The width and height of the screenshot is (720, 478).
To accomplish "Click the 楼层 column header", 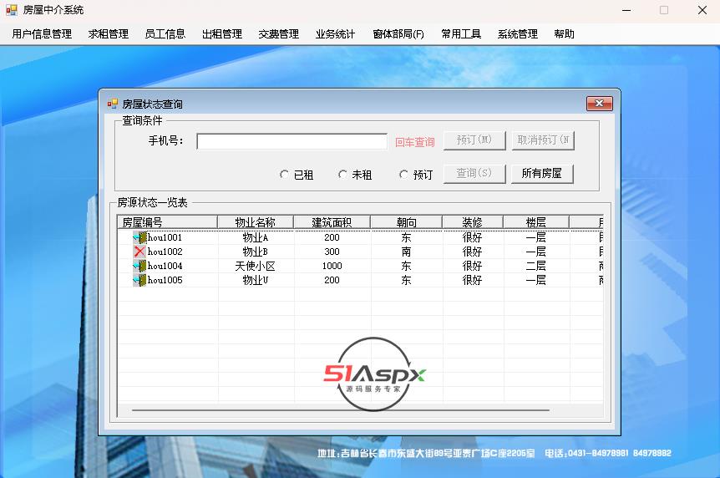I will (x=536, y=222).
